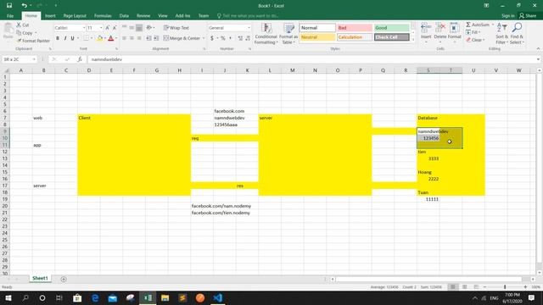The image size is (543, 305).
Task: Apply the Normal cell style
Action: 317,28
